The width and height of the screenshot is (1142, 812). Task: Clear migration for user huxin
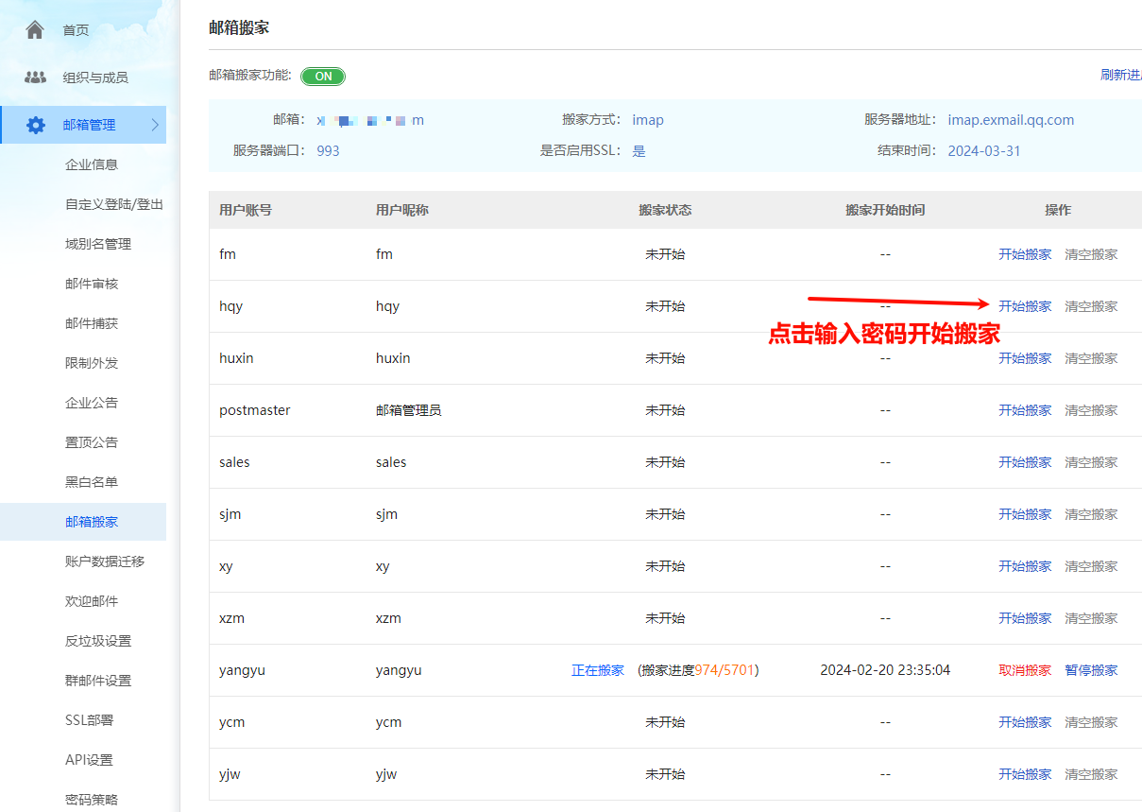click(1091, 358)
